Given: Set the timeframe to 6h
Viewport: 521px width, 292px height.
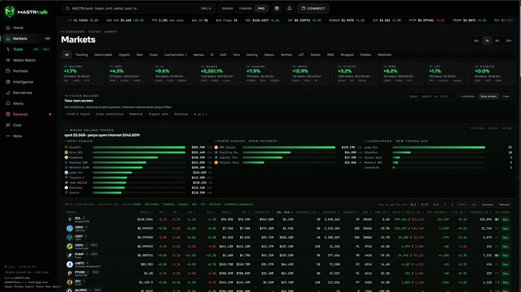Looking at the screenshot, I should pyautogui.click(x=498, y=40).
